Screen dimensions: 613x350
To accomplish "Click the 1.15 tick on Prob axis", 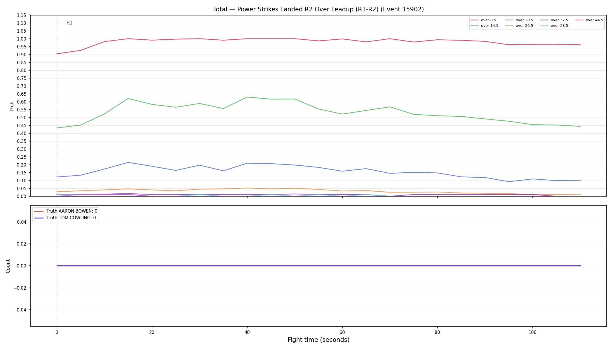I will point(22,15).
